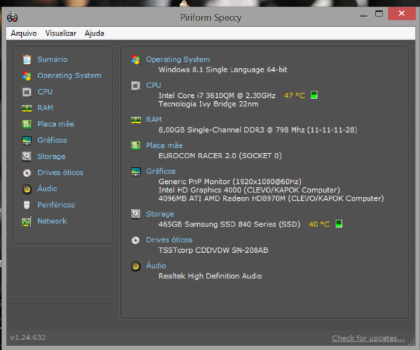Open Periféricos section in sidebar

(x=57, y=205)
